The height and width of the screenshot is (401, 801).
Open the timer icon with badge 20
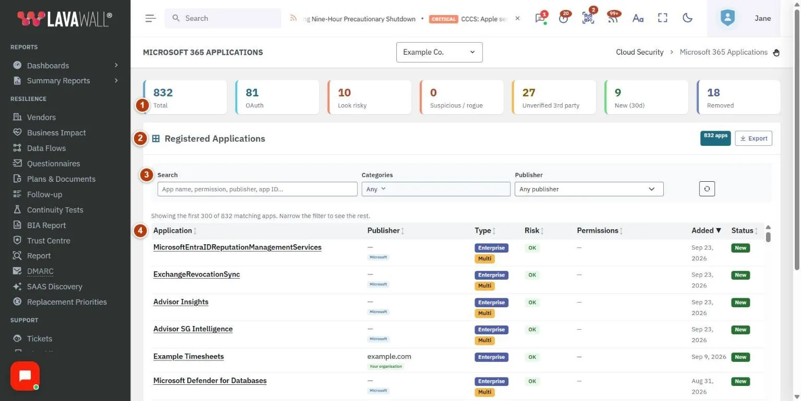pyautogui.click(x=563, y=18)
